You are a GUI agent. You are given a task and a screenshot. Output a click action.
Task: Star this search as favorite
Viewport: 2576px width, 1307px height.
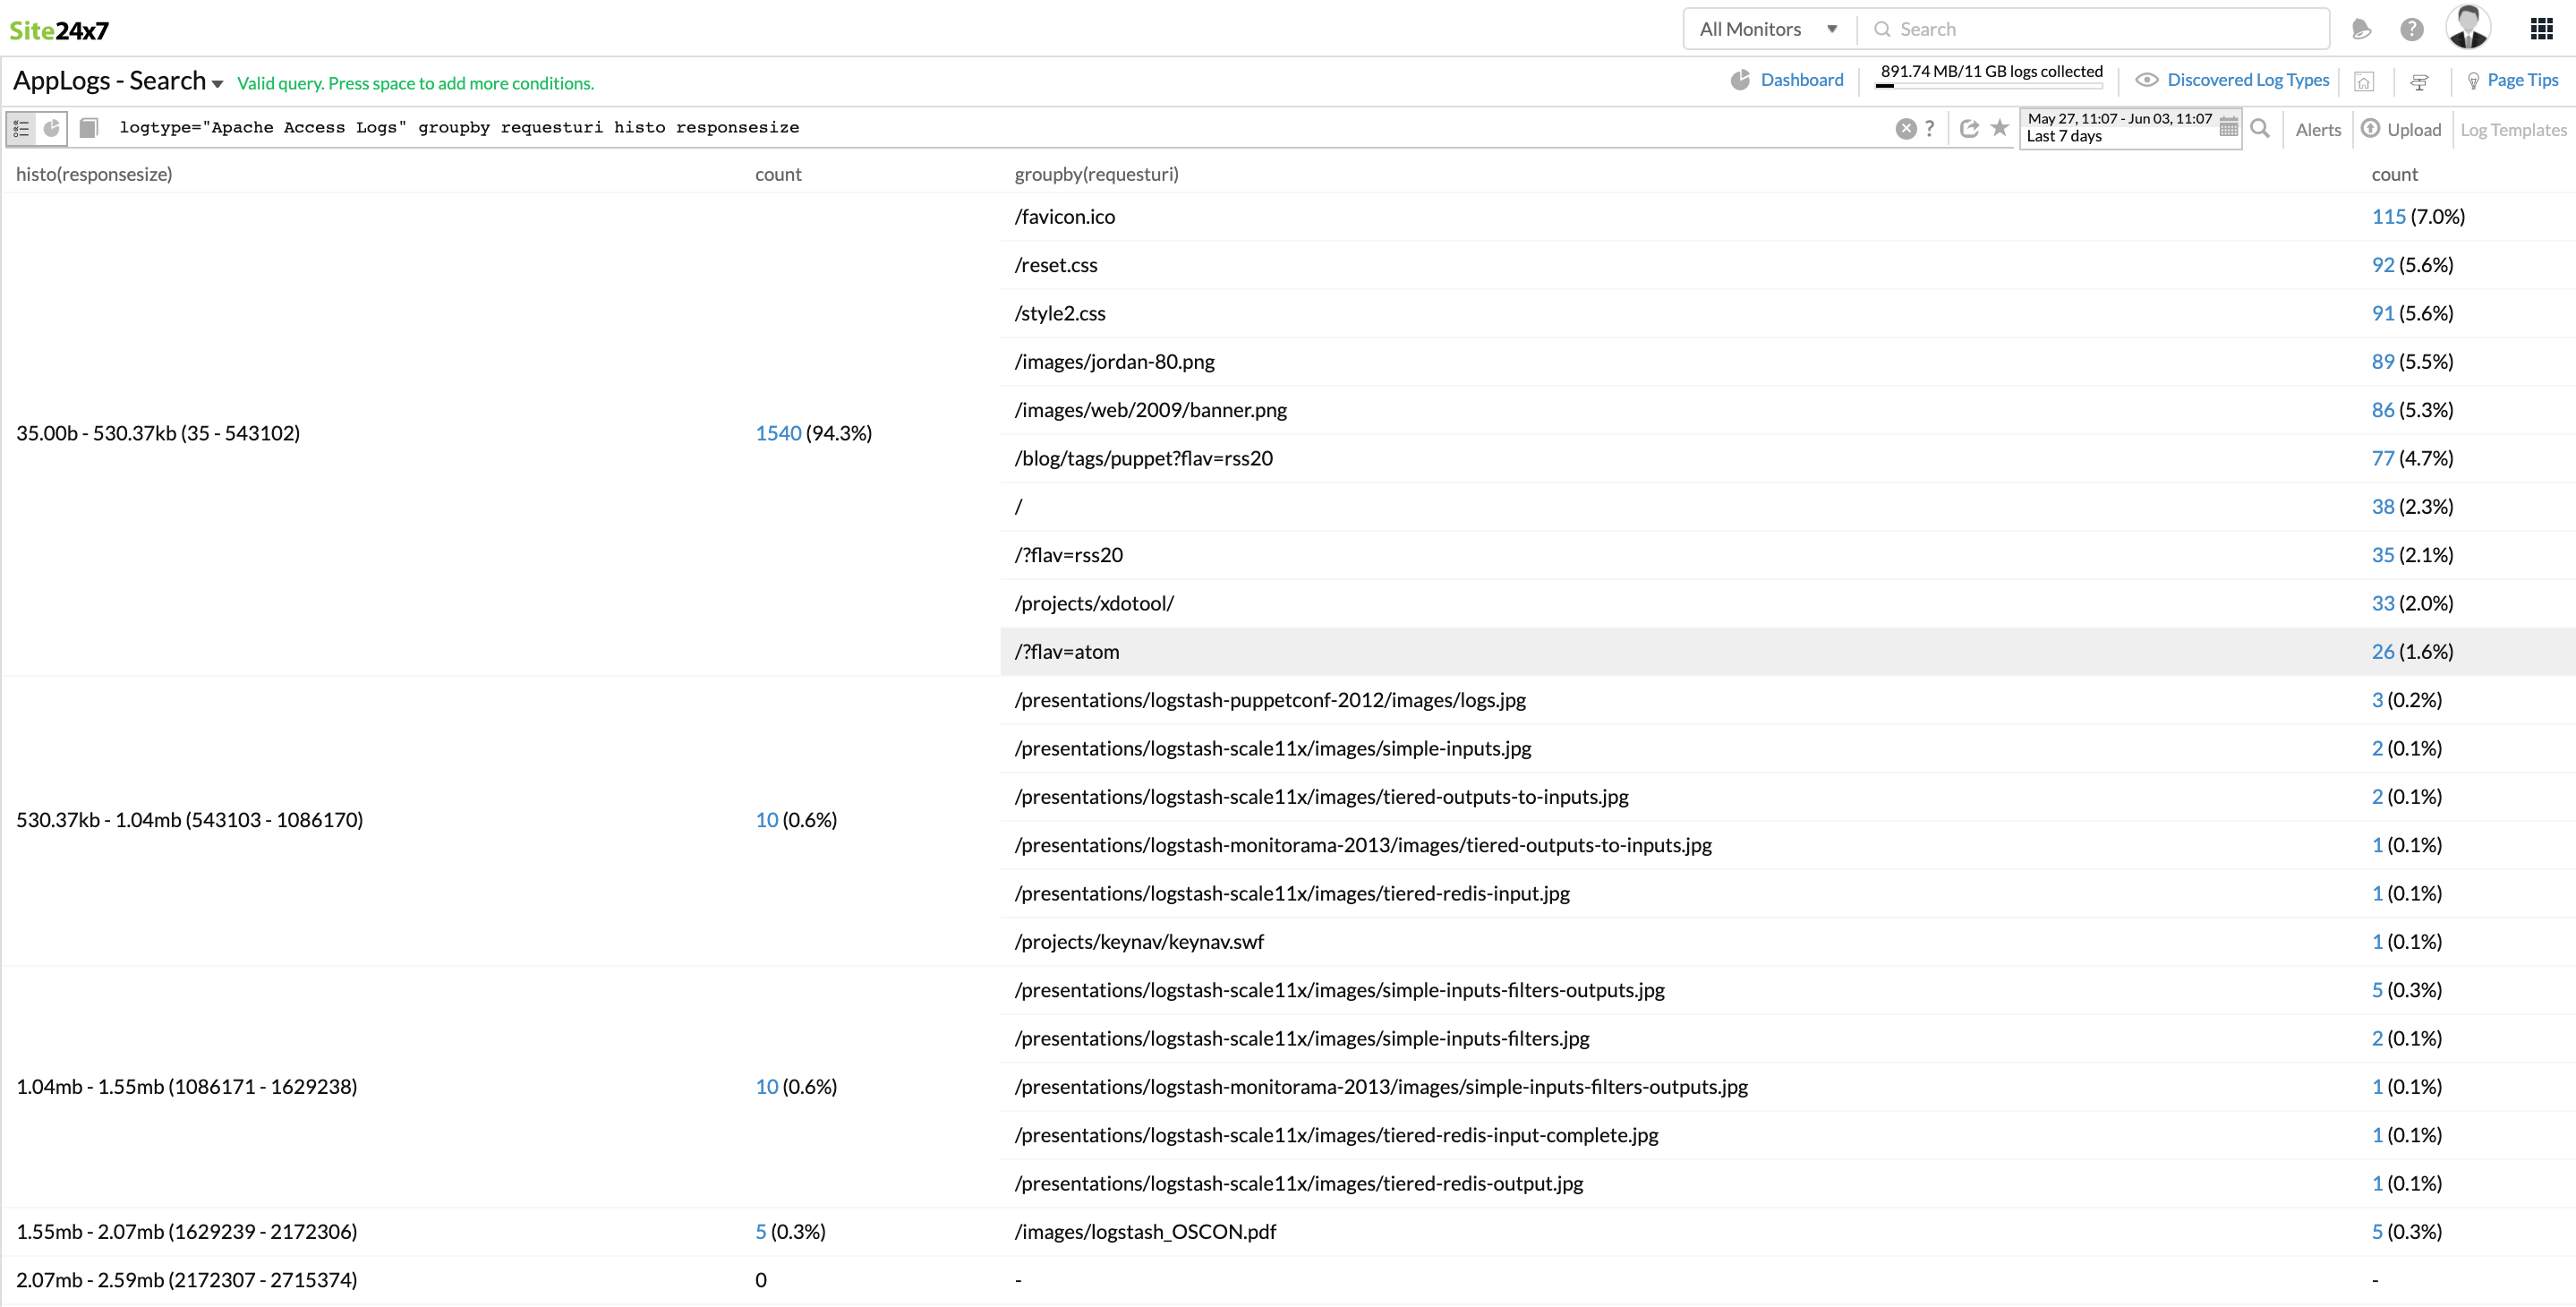[1999, 127]
